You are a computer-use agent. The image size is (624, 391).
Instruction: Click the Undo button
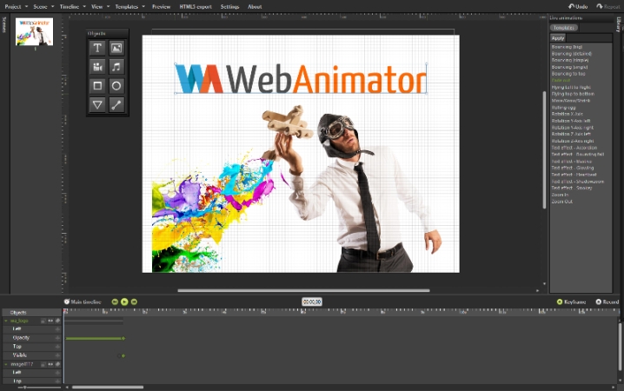pos(576,6)
